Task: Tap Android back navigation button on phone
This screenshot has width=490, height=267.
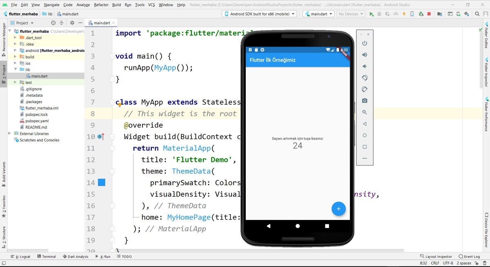Action: click(x=268, y=226)
